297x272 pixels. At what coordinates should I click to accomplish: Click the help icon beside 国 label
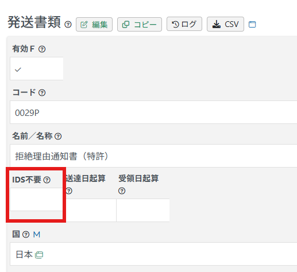26,234
